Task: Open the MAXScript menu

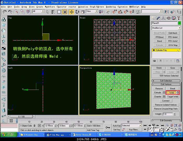Action: point(134,7)
